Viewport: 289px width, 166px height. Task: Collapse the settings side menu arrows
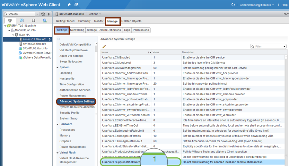(x=58, y=39)
